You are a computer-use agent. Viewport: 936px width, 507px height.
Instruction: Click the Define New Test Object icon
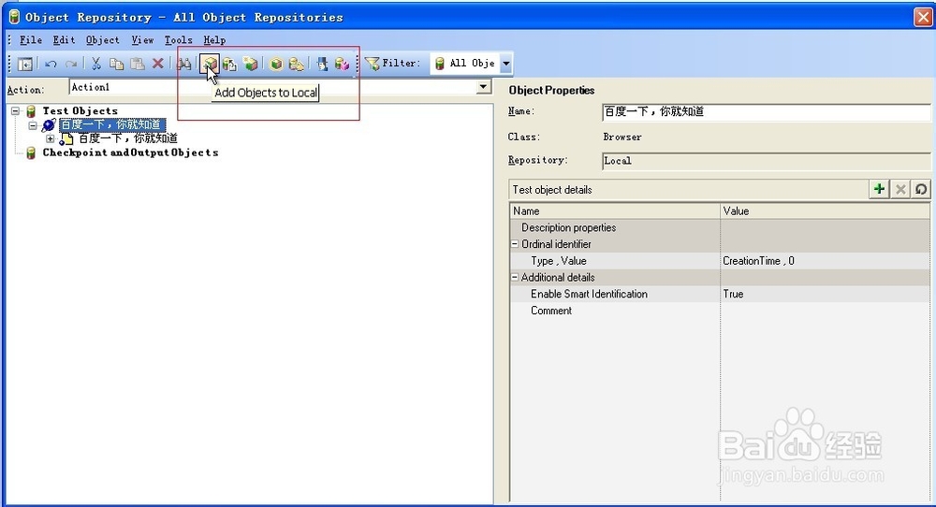point(251,64)
